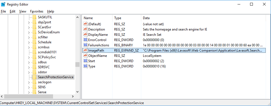Expand the seclogon tree node
Image resolution: width=271 pixels, height=106 pixels.
tap(29, 82)
